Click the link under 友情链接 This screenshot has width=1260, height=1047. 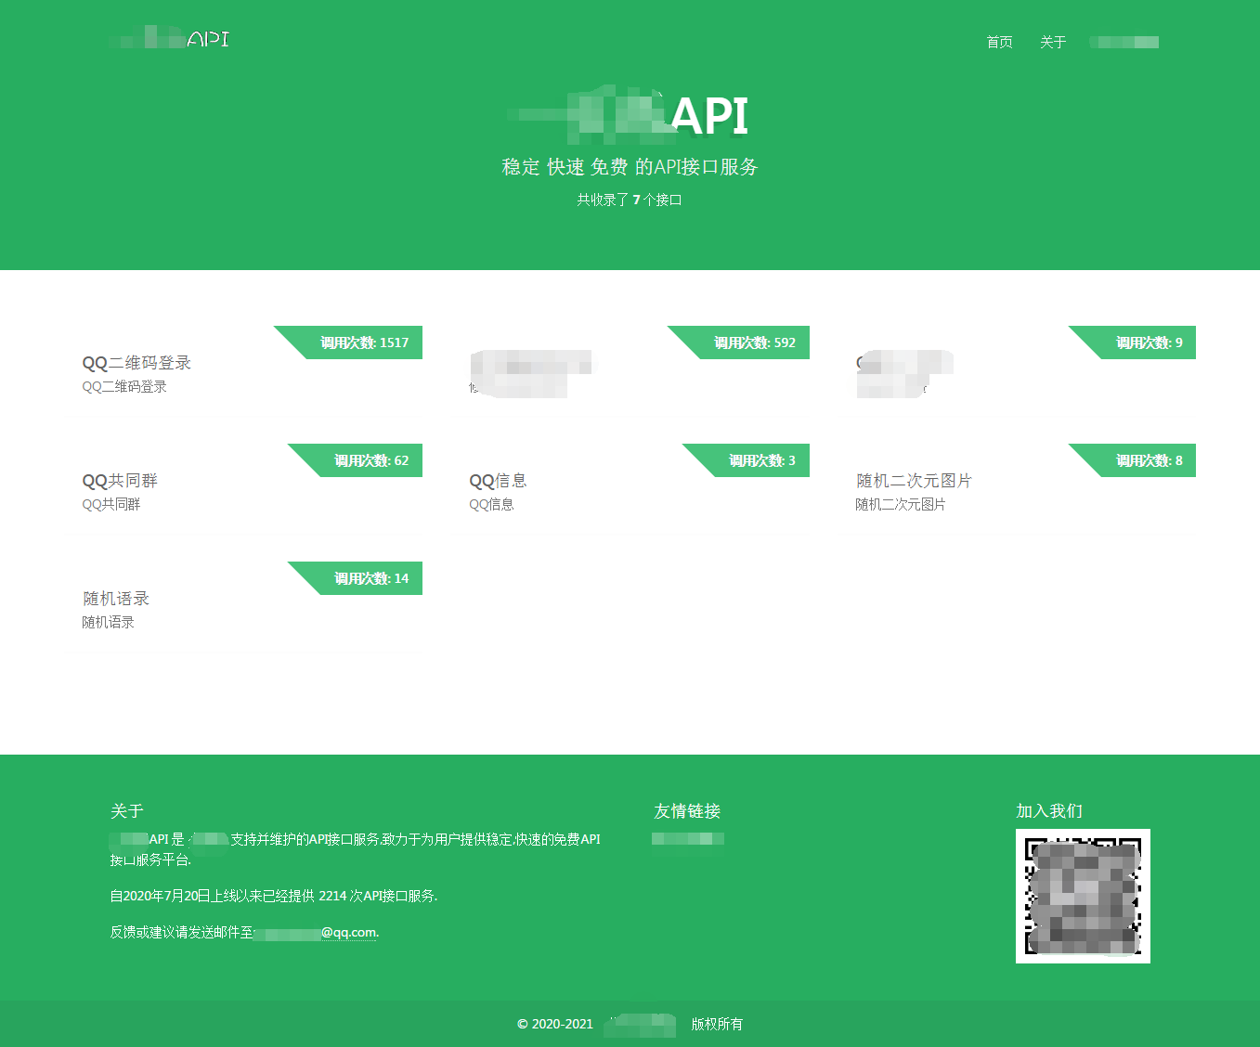pyautogui.click(x=688, y=838)
